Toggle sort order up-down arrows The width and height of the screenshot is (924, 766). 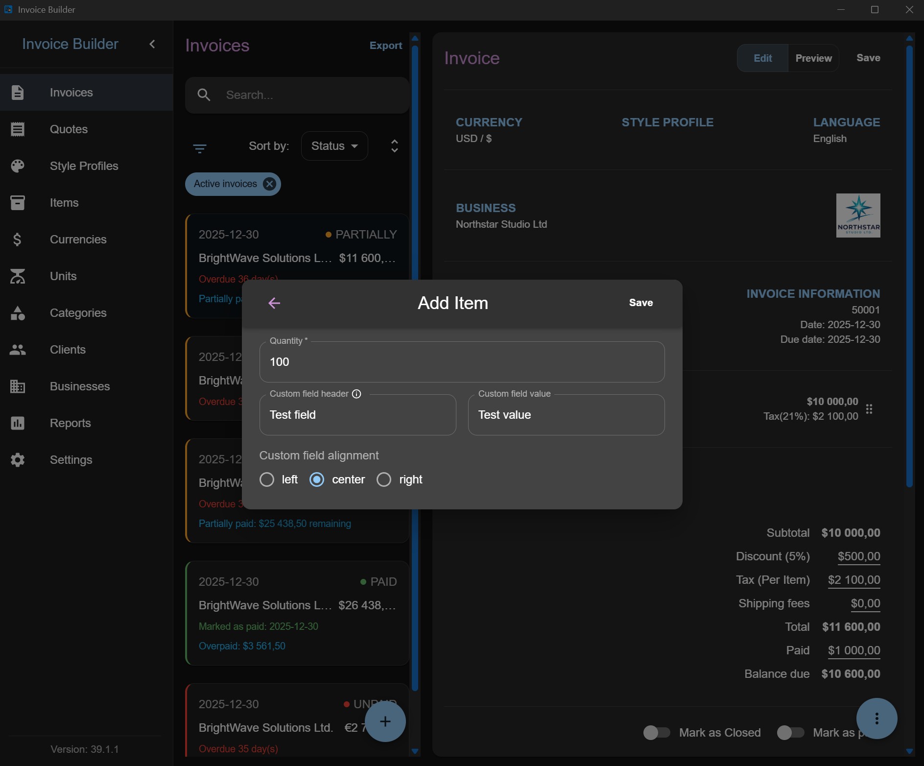(x=395, y=146)
